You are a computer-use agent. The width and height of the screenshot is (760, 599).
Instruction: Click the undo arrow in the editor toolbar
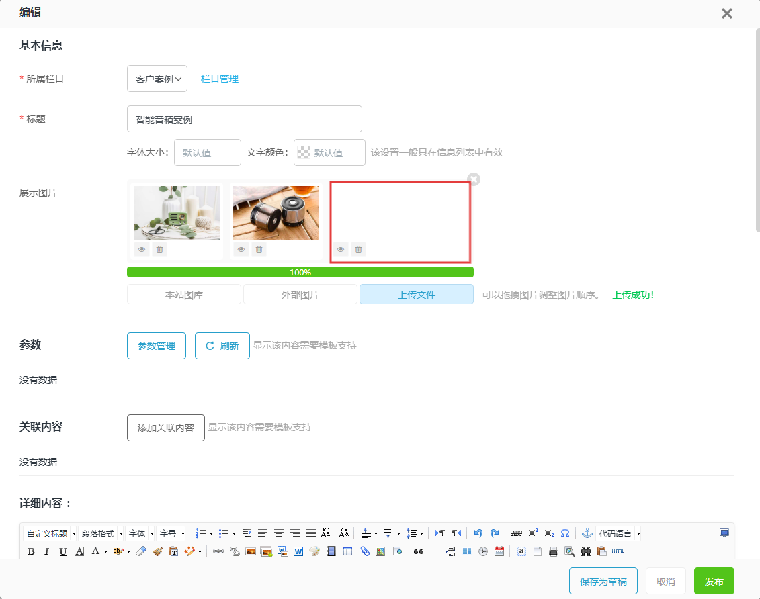tap(478, 533)
